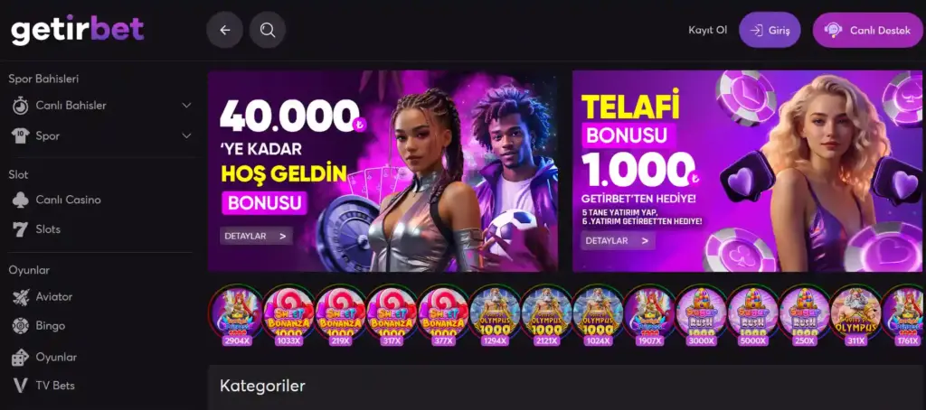Click the Aviator plane icon in sidebar
The width and height of the screenshot is (926, 410).
tap(21, 297)
